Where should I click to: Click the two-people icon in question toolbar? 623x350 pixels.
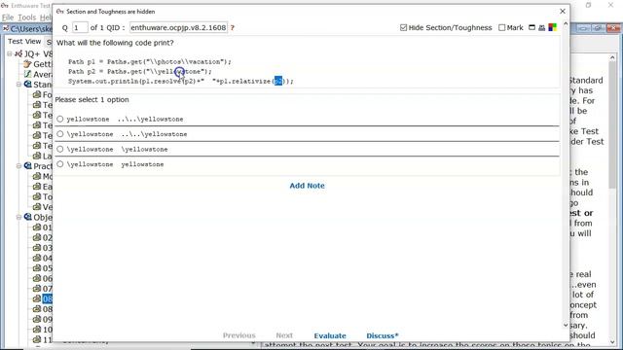pyautogui.click(x=542, y=28)
